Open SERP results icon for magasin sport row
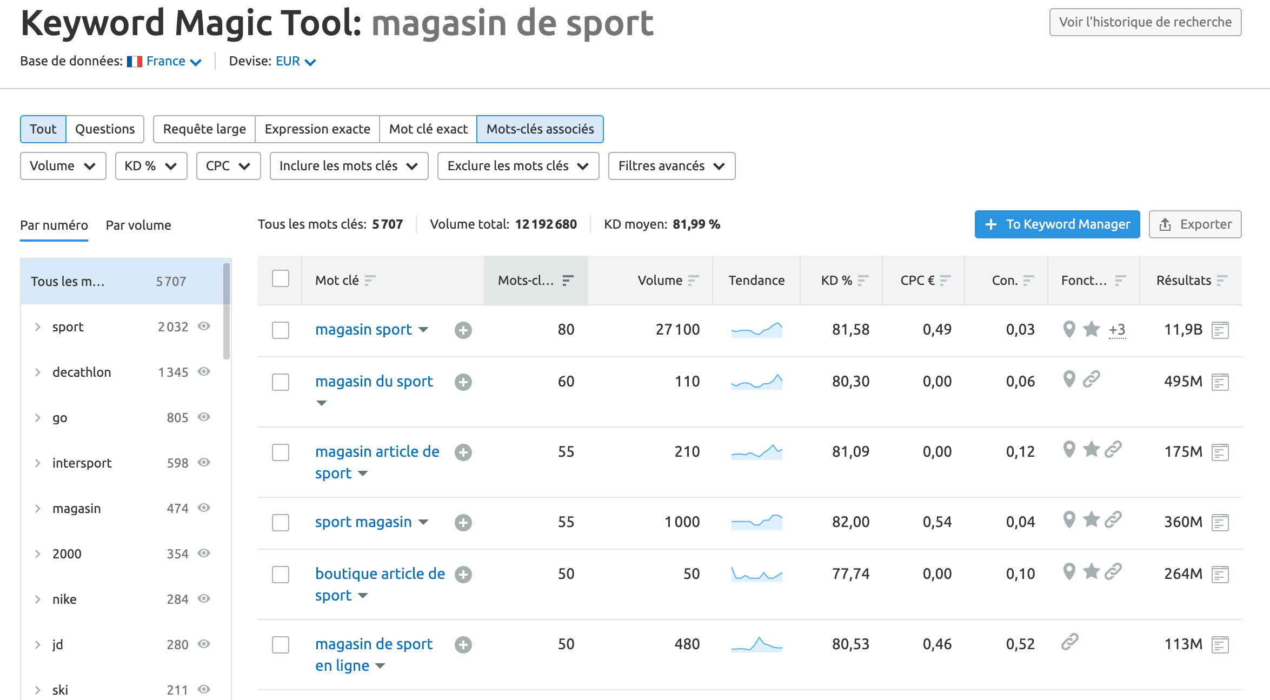Screen dimensions: 1270x700 (1220, 330)
